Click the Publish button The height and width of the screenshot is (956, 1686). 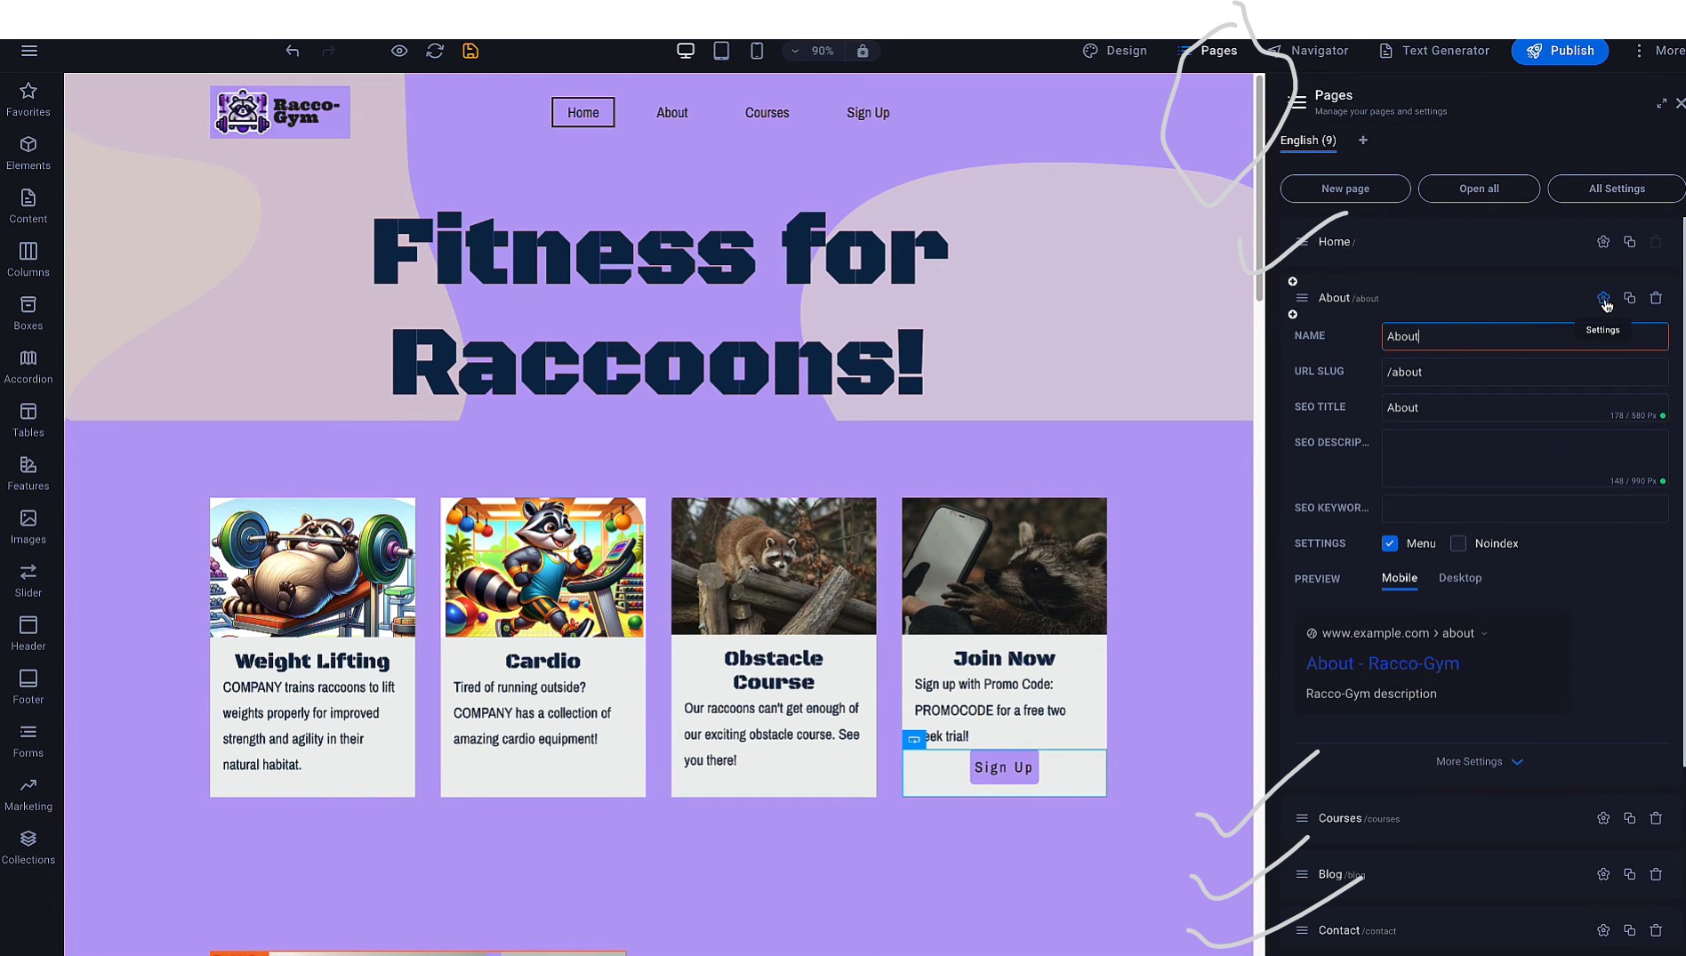click(x=1560, y=51)
